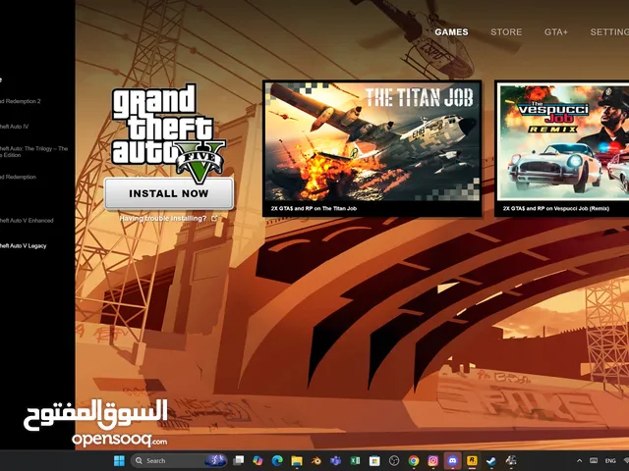Select Grand Theft Auto V Enhanced in sidebar
The height and width of the screenshot is (471, 629).
pos(27,220)
